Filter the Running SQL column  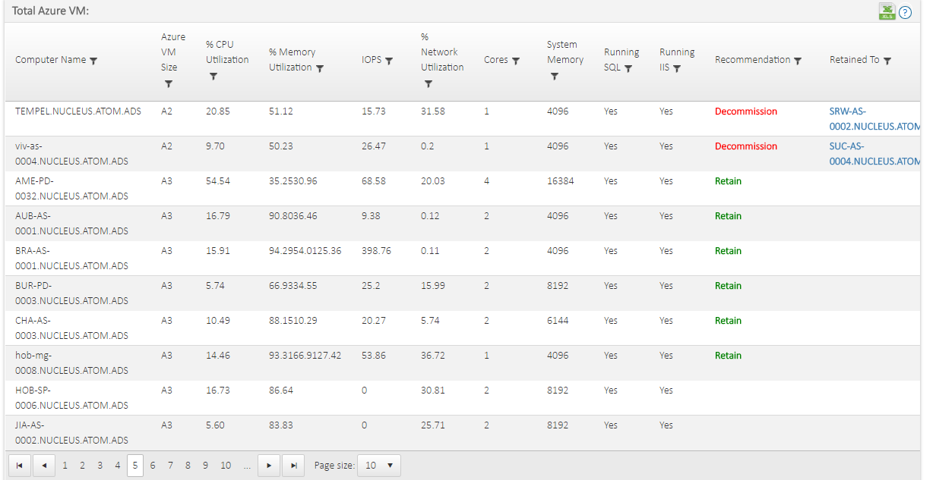pyautogui.click(x=628, y=68)
